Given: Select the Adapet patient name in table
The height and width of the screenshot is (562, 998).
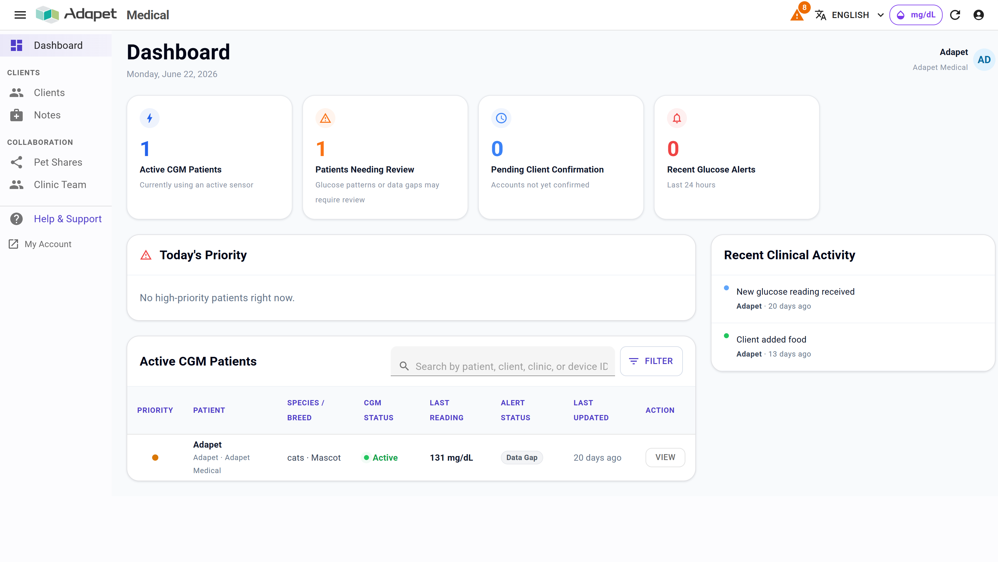Looking at the screenshot, I should click(x=207, y=445).
